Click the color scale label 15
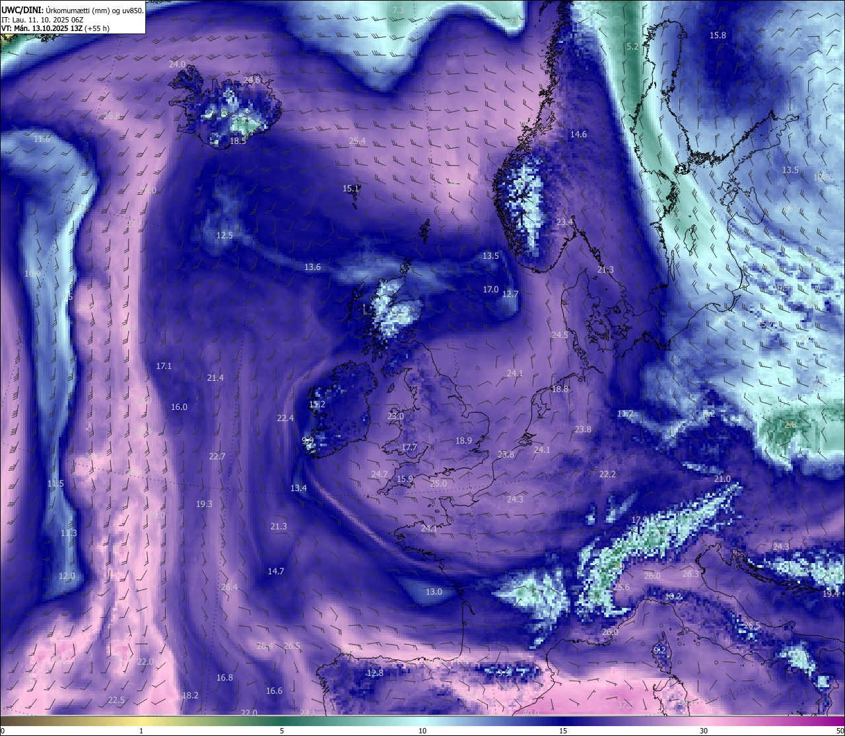The width and height of the screenshot is (845, 736). (x=563, y=731)
